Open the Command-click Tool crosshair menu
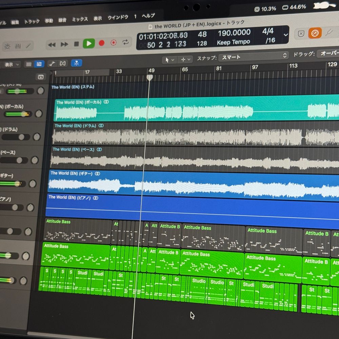The width and height of the screenshot is (339, 339). click(x=185, y=59)
